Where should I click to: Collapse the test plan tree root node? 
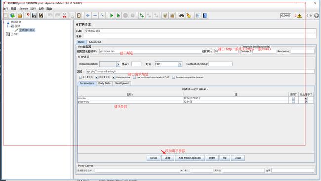(x=4, y=22)
